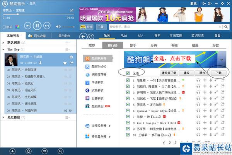Image resolution: width=232 pixels, height=155 pixels.
Task: Open menu for 最近播放 list
Action: pyautogui.click(x=67, y=118)
